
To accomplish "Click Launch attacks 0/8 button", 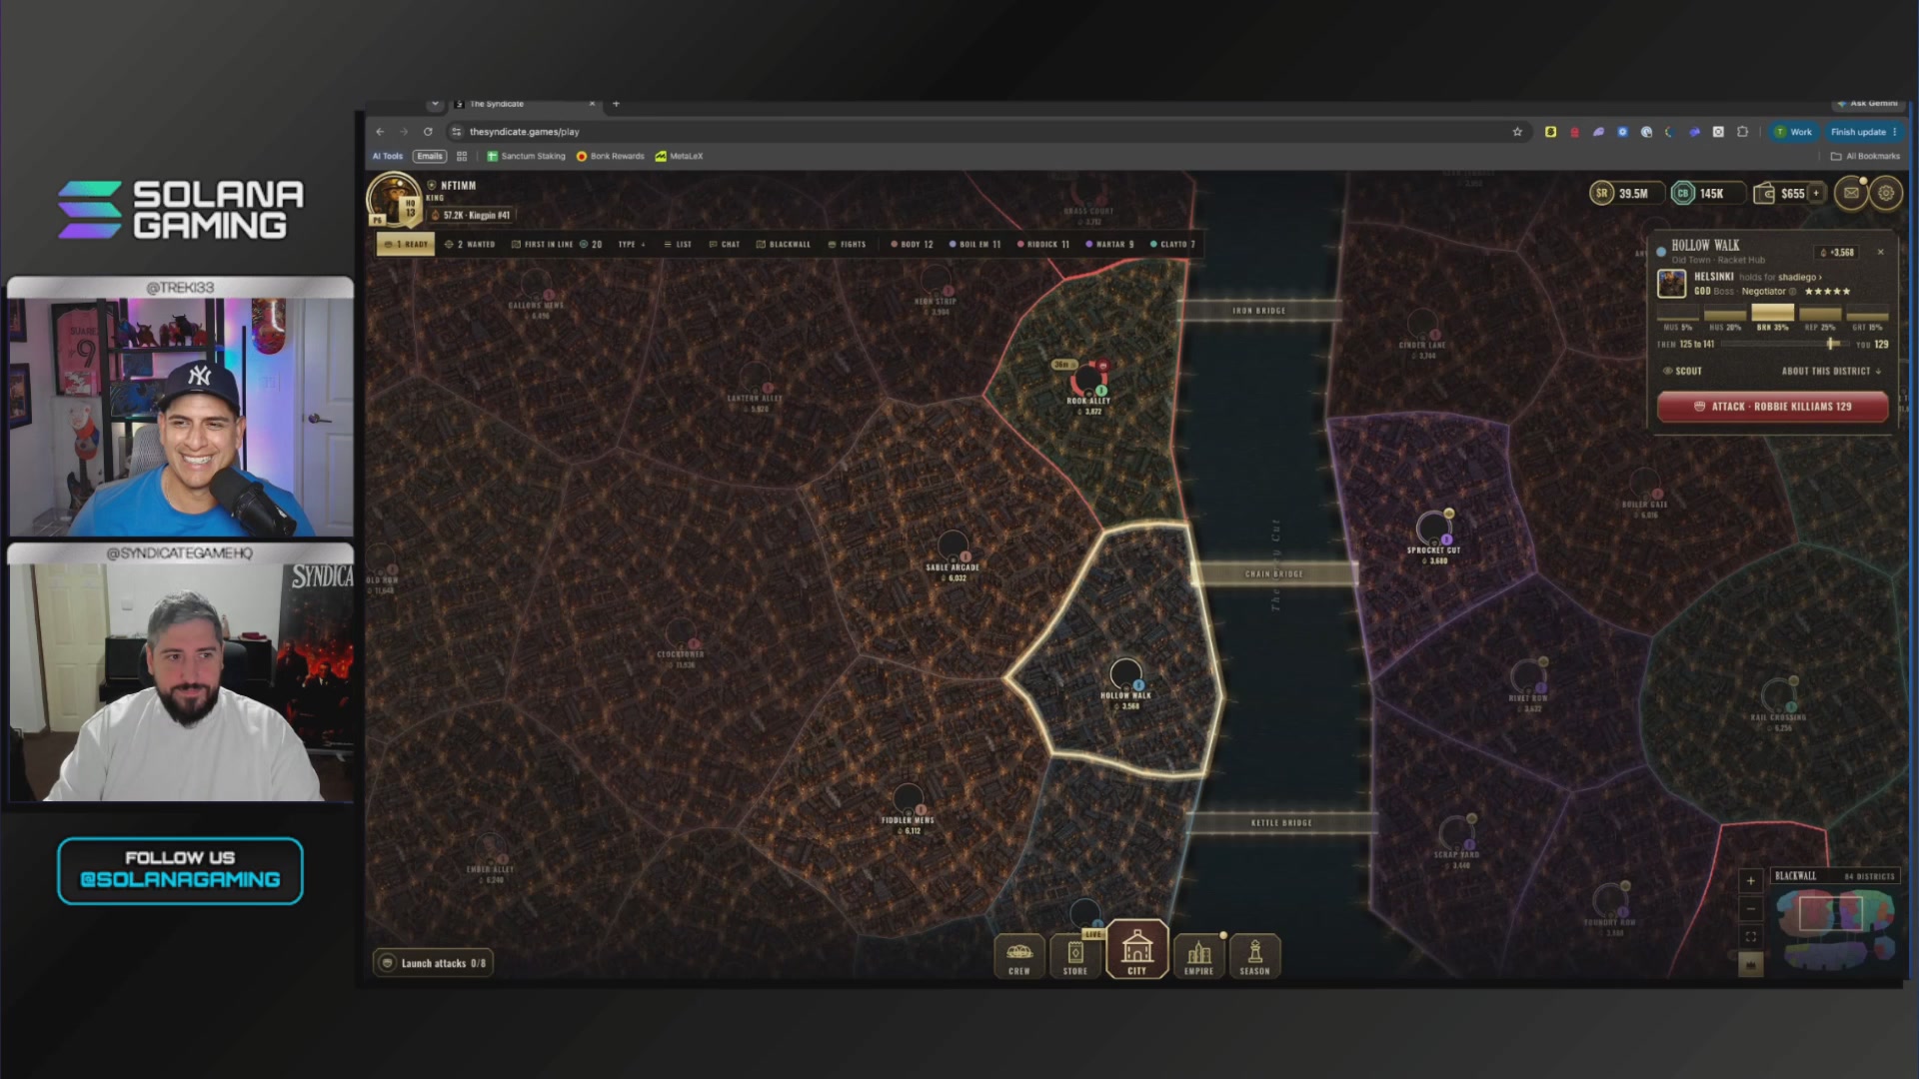I will click(x=434, y=963).
